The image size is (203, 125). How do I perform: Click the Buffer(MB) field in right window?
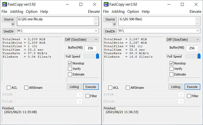click(x=192, y=48)
